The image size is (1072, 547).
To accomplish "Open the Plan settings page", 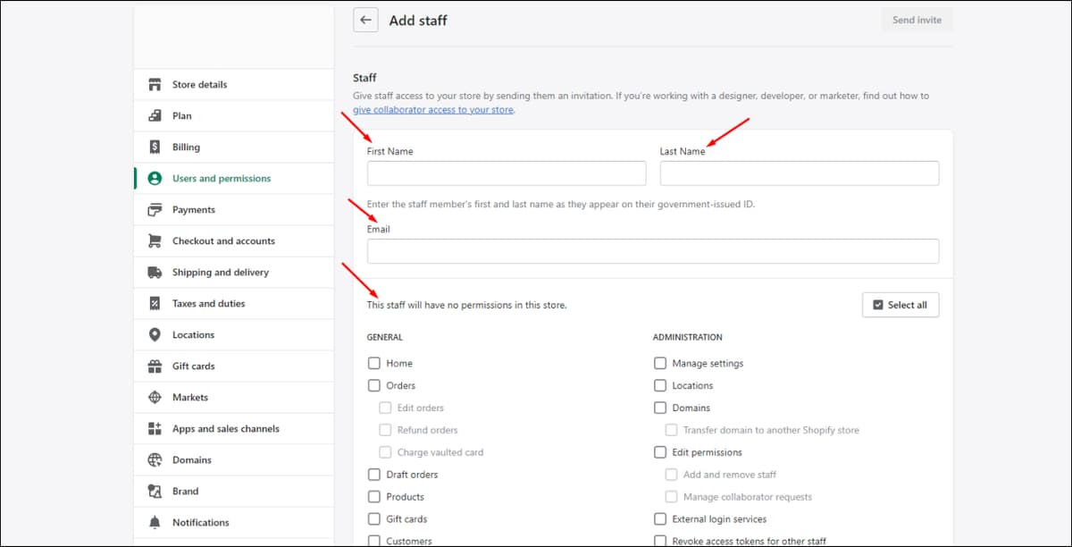I will coord(233,116).
